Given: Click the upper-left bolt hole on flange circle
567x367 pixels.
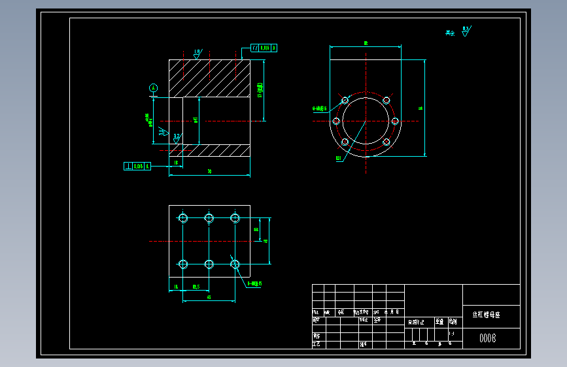Looking at the screenshot, I should pos(345,100).
